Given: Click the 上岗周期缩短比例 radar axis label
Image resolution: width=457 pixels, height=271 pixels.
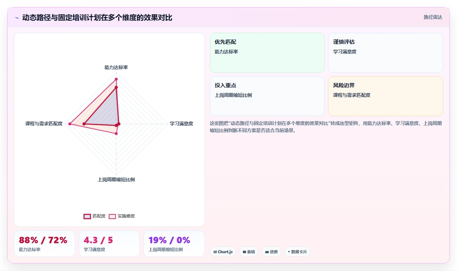Looking at the screenshot, I should click(x=116, y=179).
